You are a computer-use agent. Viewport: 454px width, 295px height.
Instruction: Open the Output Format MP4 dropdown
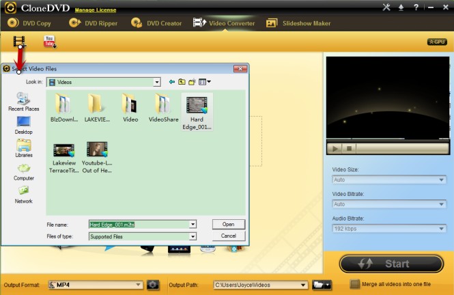pyautogui.click(x=96, y=285)
